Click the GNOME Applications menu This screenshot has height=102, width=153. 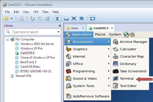[79, 35]
